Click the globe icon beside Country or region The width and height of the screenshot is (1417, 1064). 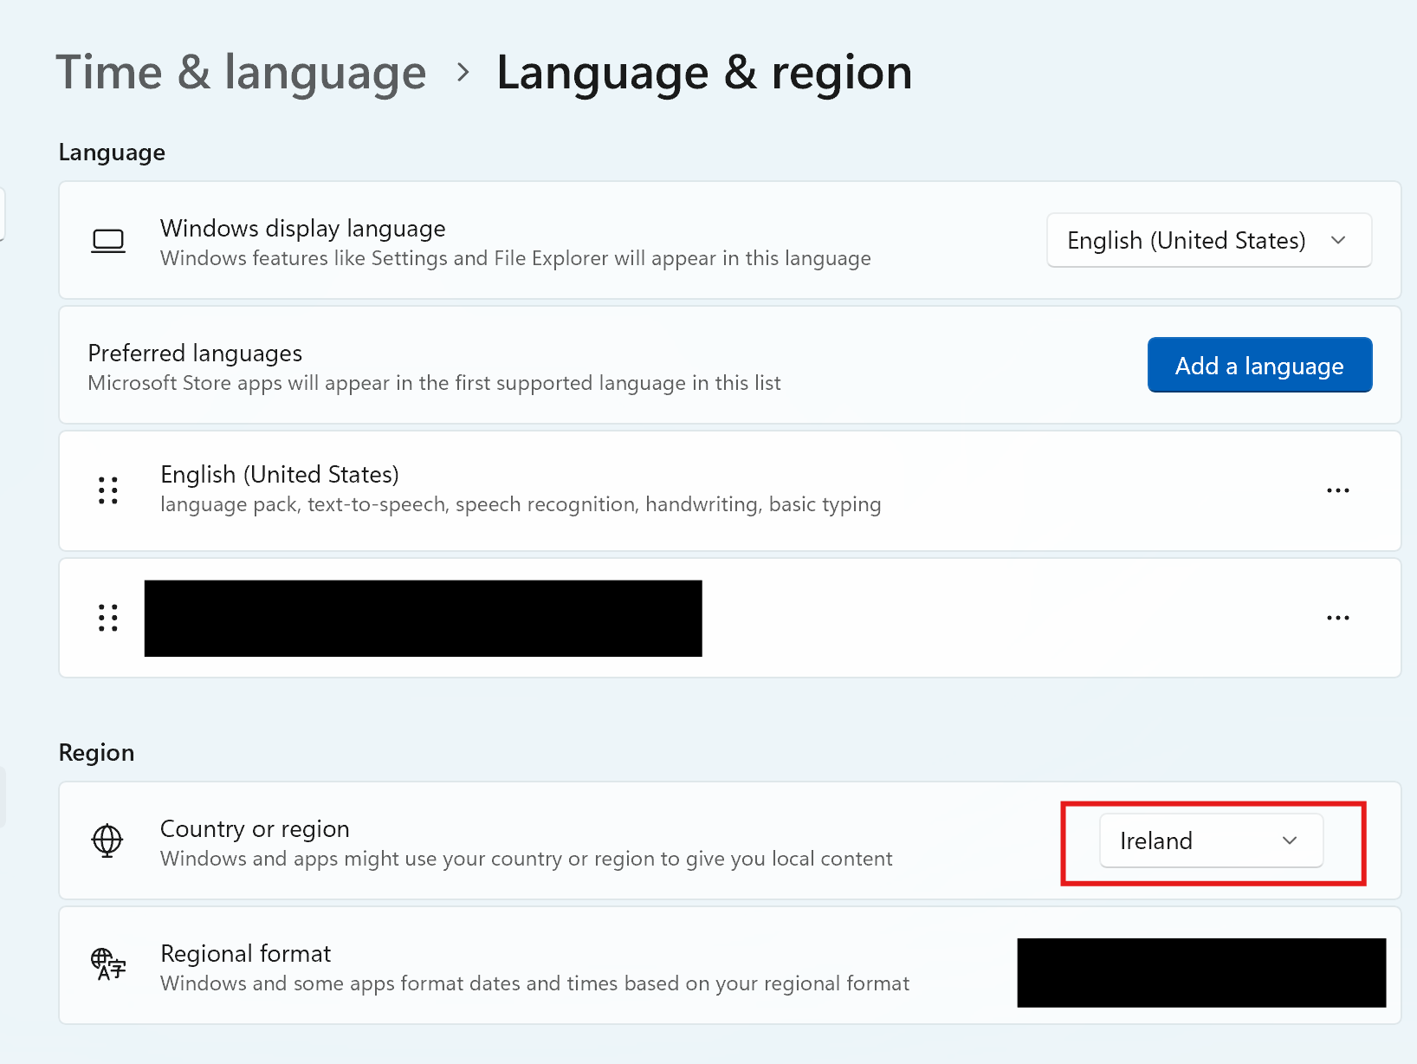click(107, 840)
